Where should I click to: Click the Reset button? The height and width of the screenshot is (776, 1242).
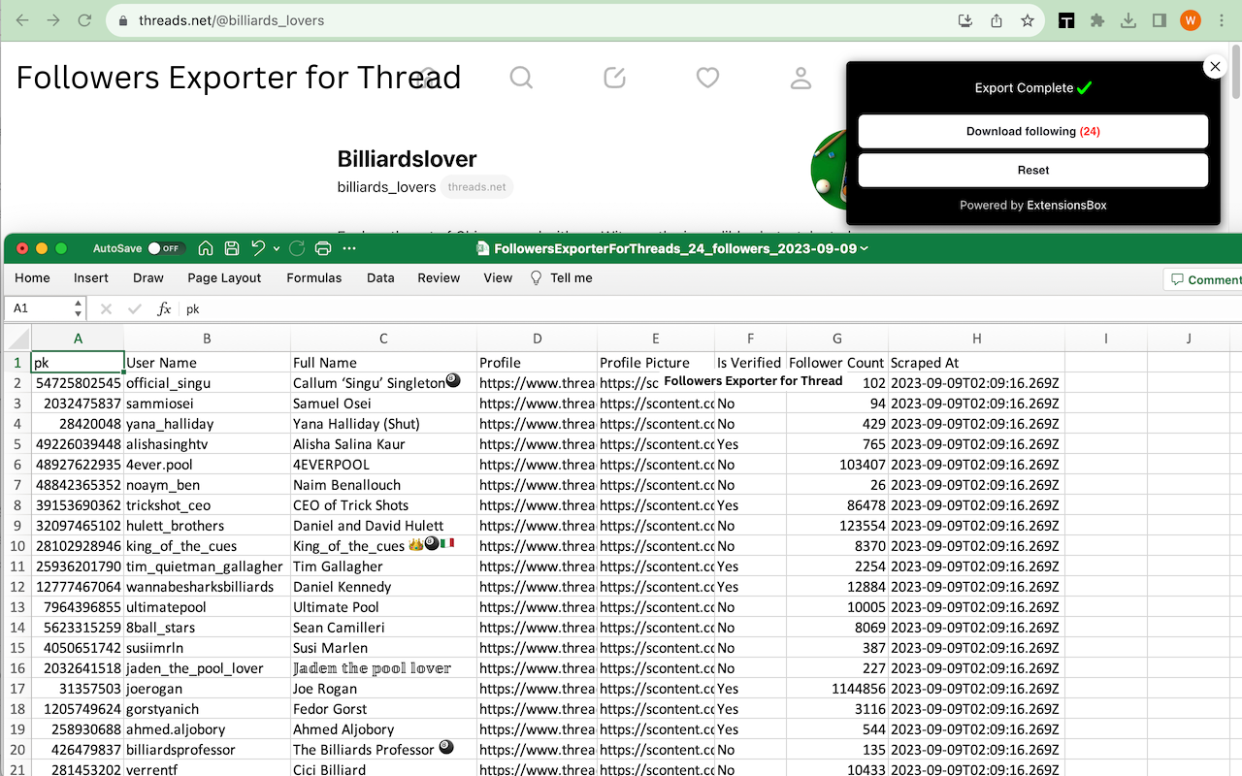pyautogui.click(x=1033, y=170)
